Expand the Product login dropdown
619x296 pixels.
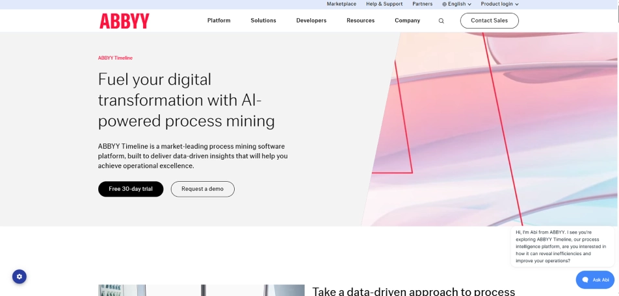500,4
